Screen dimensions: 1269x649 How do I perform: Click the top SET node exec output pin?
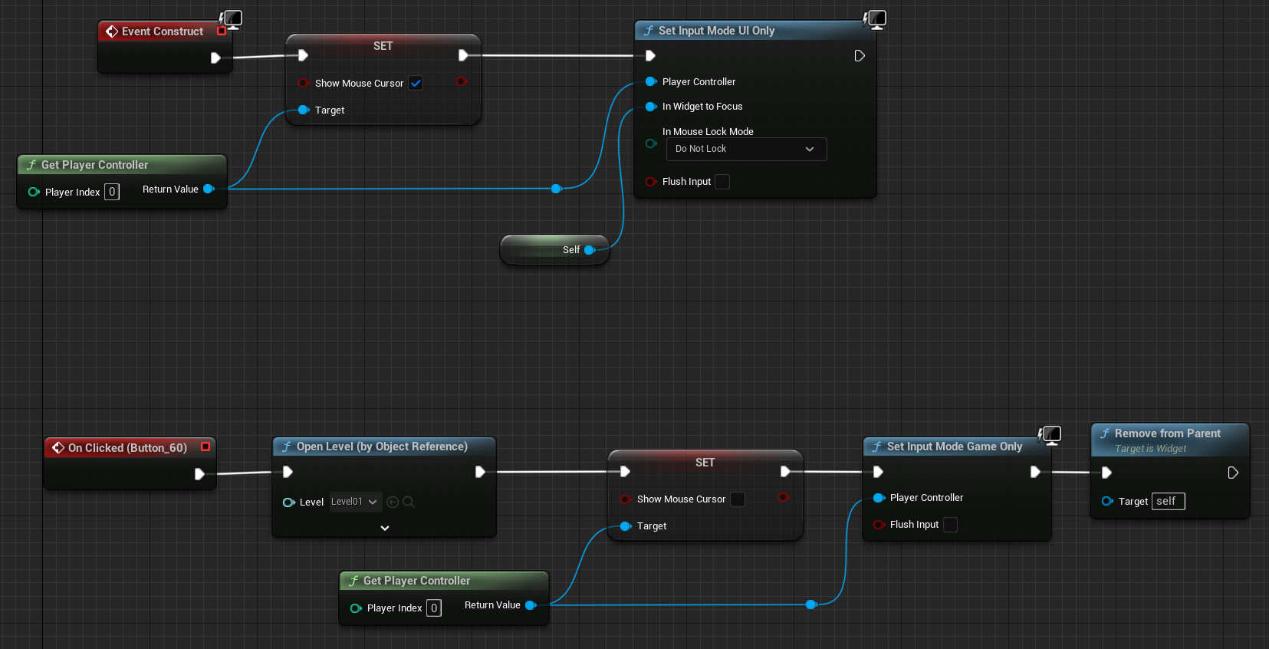click(463, 55)
